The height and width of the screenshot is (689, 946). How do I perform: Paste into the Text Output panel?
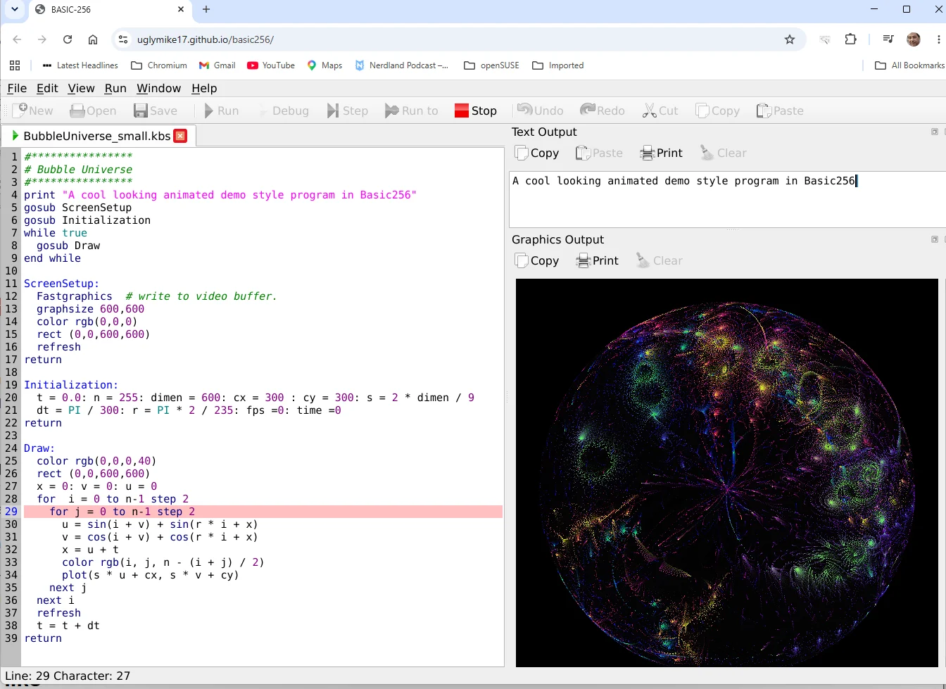pyautogui.click(x=599, y=153)
